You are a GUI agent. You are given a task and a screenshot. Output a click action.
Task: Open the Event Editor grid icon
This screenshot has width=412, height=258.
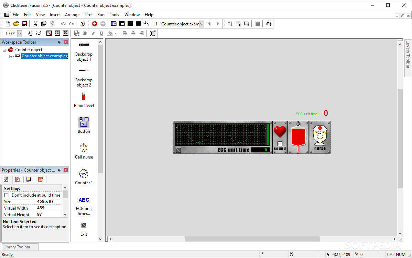click(130, 24)
